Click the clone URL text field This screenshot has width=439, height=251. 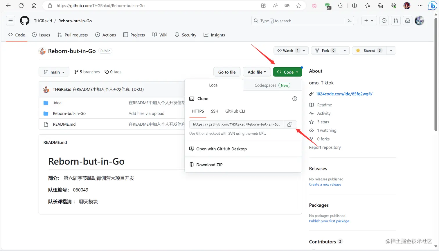(x=236, y=124)
